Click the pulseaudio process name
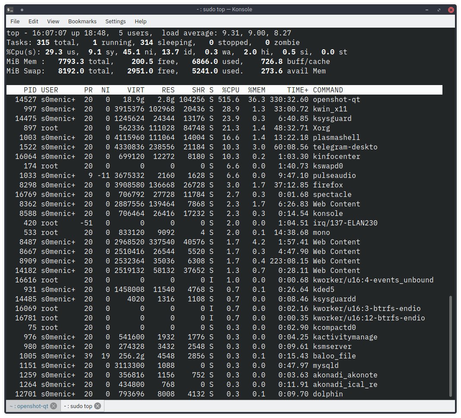 (x=334, y=176)
